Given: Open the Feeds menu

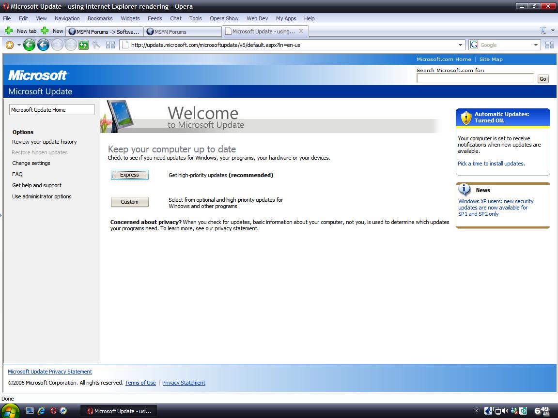Looking at the screenshot, I should (x=155, y=18).
